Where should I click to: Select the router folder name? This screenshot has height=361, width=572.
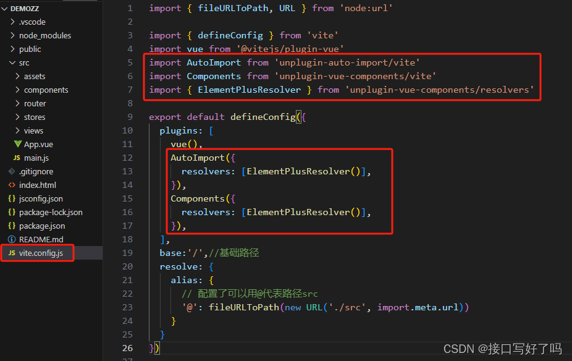click(35, 104)
